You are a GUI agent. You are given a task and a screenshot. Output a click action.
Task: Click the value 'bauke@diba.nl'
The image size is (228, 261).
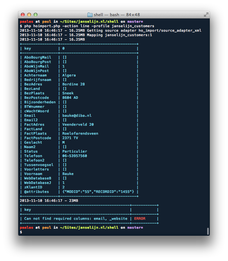[x=77, y=116]
